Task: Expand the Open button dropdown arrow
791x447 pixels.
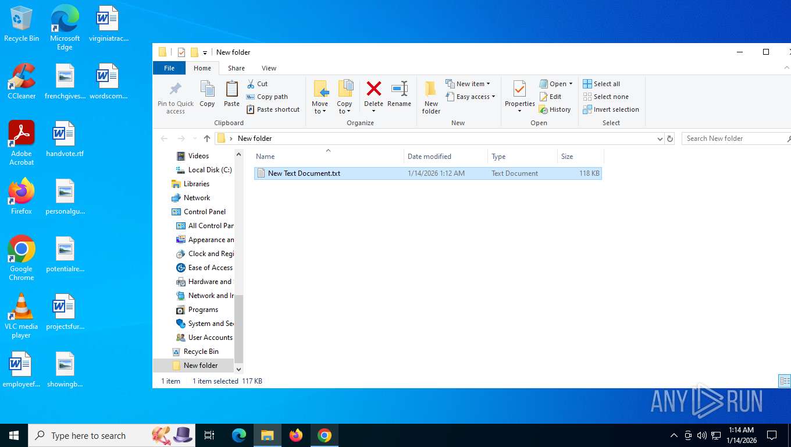Action: tap(571, 84)
